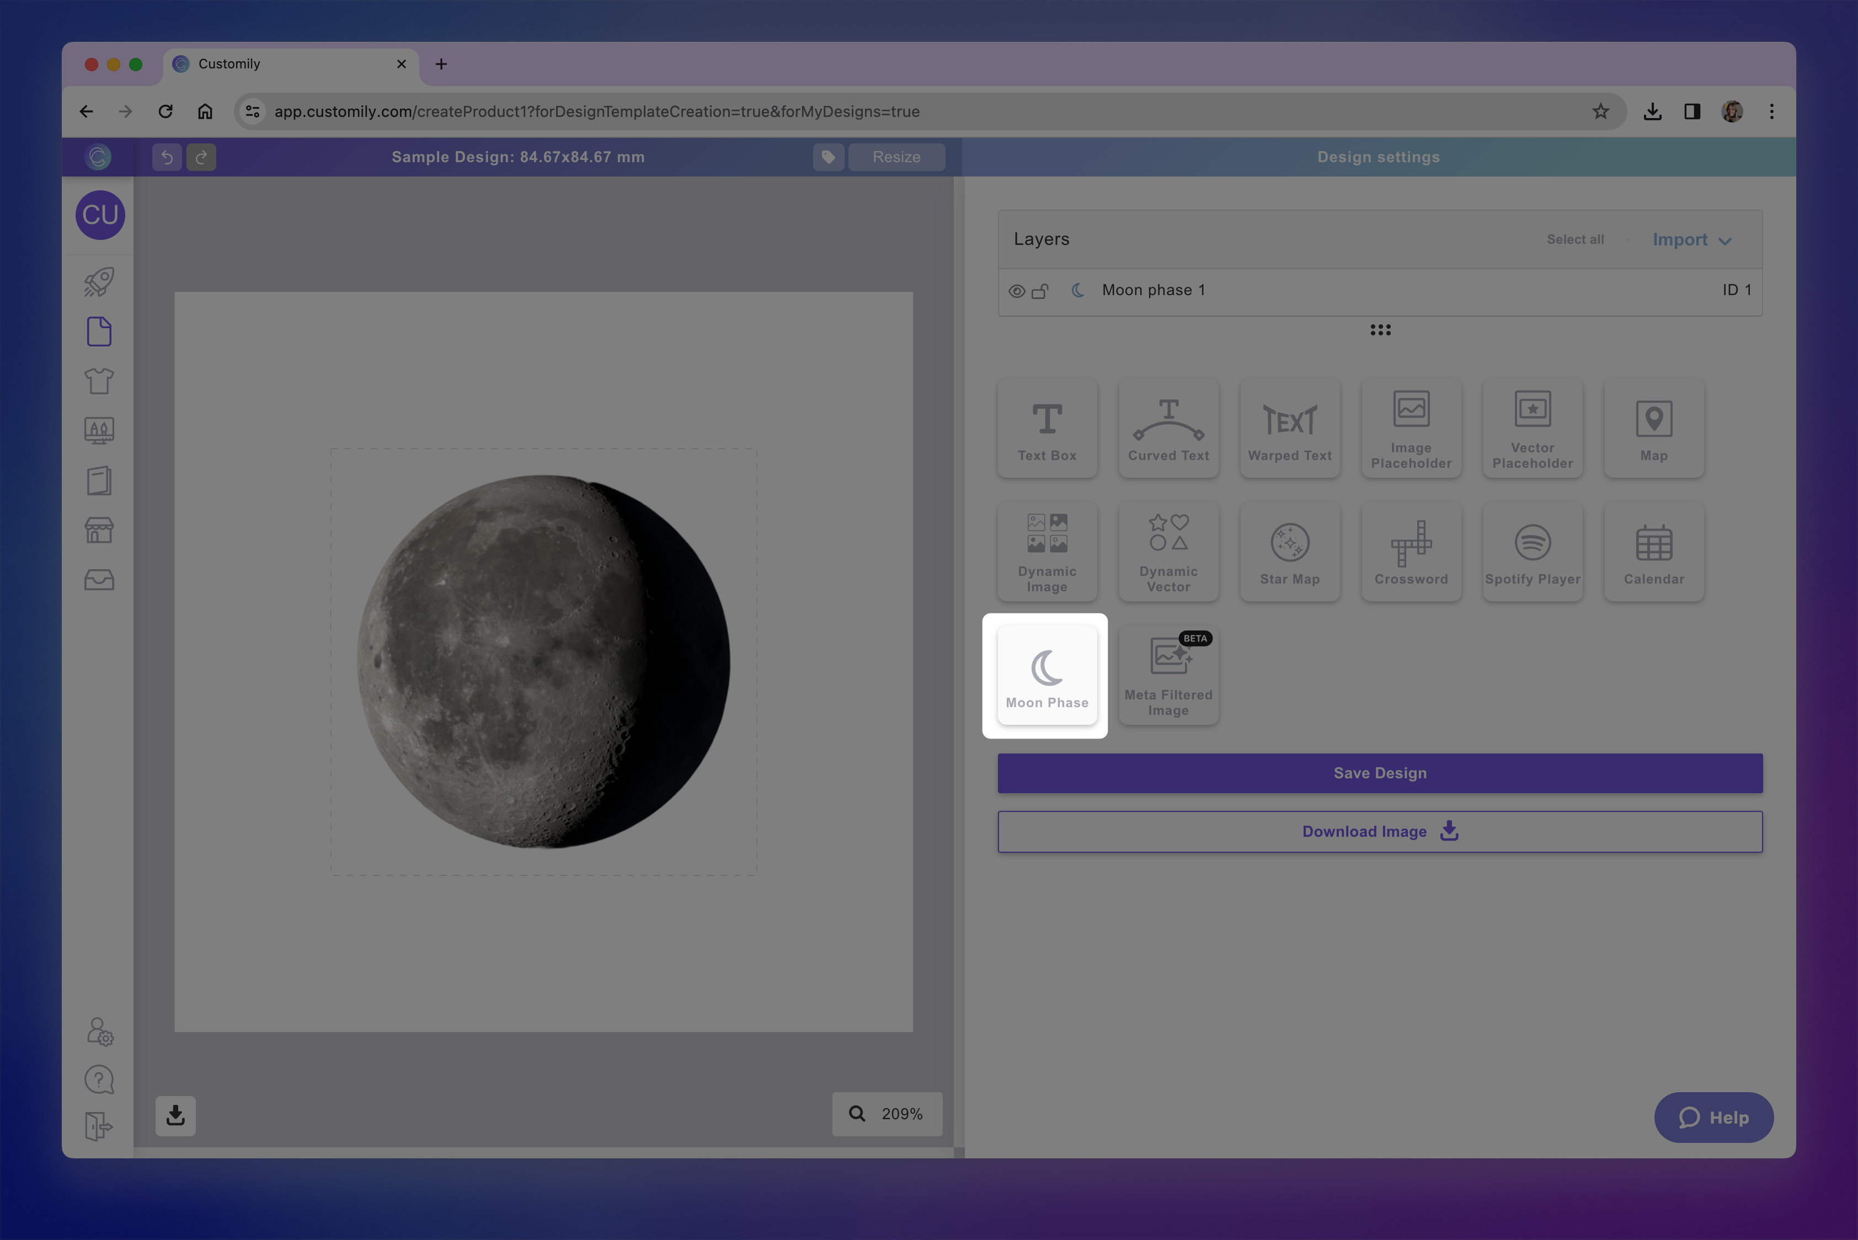Select the highlighted Moon Phase element
The width and height of the screenshot is (1858, 1240).
1047,675
